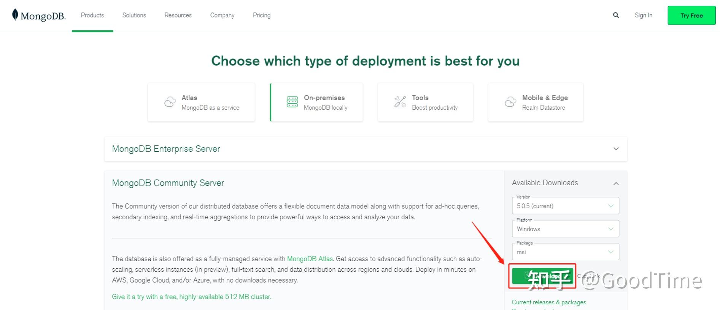Viewport: 720px width, 310px height.
Task: Click the MongoDB leaf logo
Action: (15, 15)
